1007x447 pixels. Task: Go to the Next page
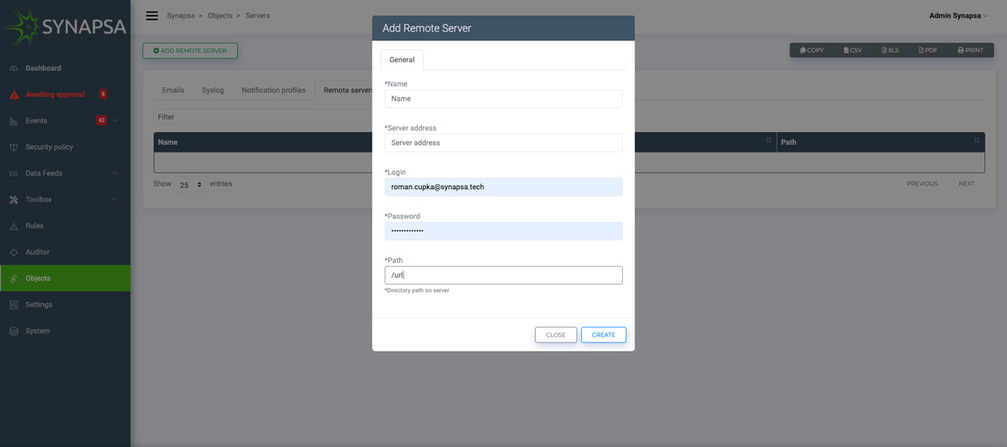click(966, 183)
